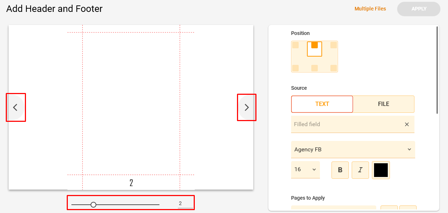
Task: Open the Multiple Files link
Action: click(x=370, y=9)
